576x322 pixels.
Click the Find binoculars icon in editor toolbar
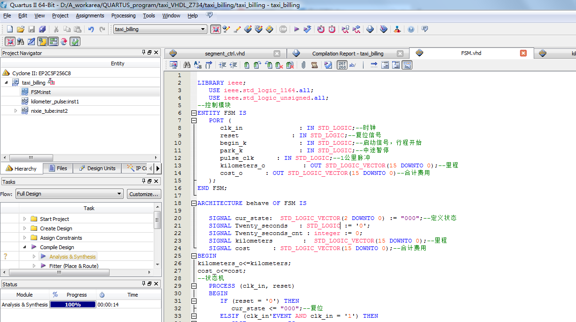click(187, 65)
